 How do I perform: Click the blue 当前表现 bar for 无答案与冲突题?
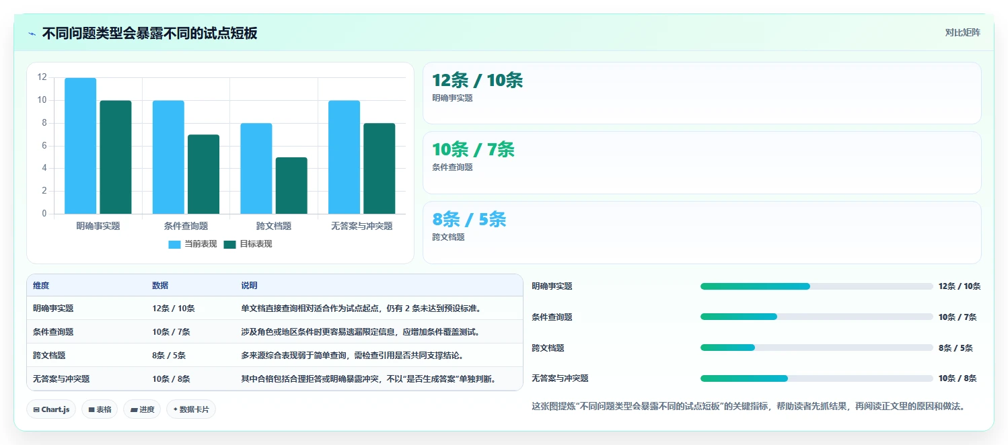click(344, 157)
